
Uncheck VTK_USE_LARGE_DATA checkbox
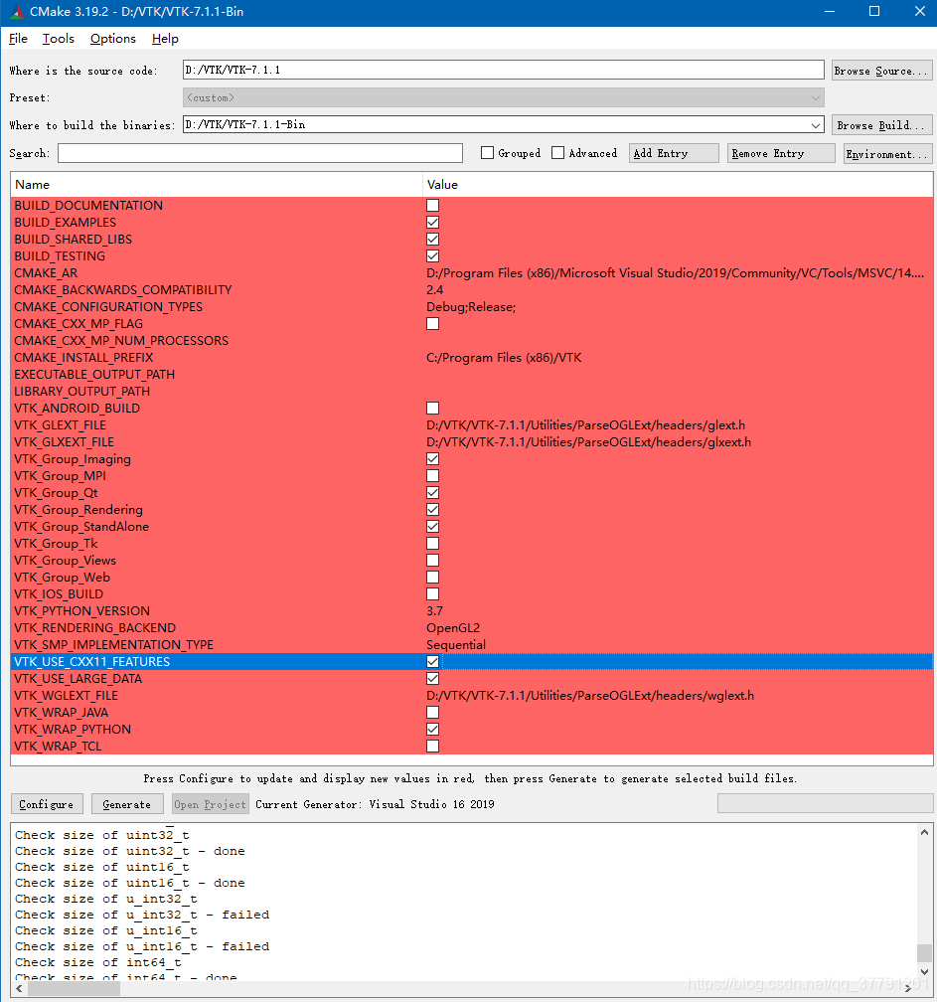pyautogui.click(x=433, y=679)
